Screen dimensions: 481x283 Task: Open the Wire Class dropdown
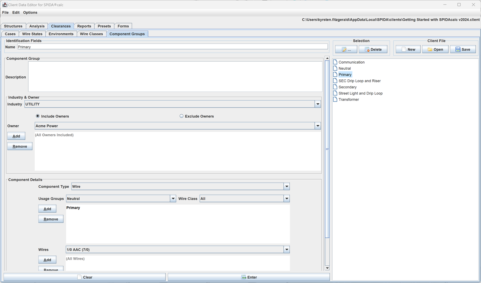point(287,199)
